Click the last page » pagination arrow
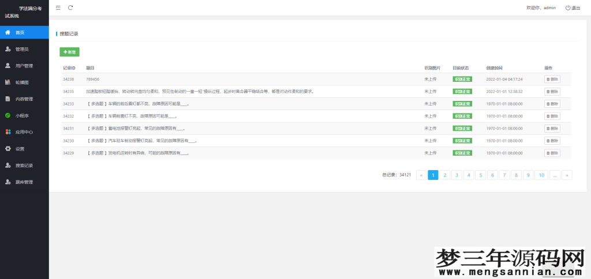This screenshot has width=591, height=279. 567,175
